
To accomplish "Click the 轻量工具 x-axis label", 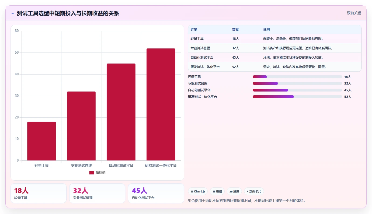I will [41, 165].
